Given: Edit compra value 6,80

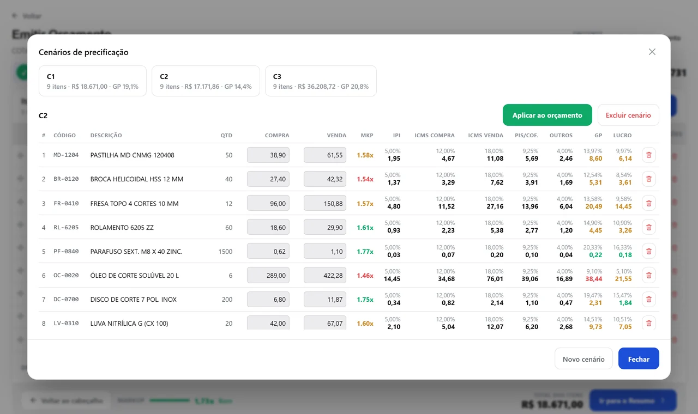Looking at the screenshot, I should click(268, 299).
